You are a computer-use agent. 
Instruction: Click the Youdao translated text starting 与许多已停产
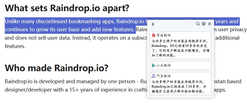[x=180, y=48]
